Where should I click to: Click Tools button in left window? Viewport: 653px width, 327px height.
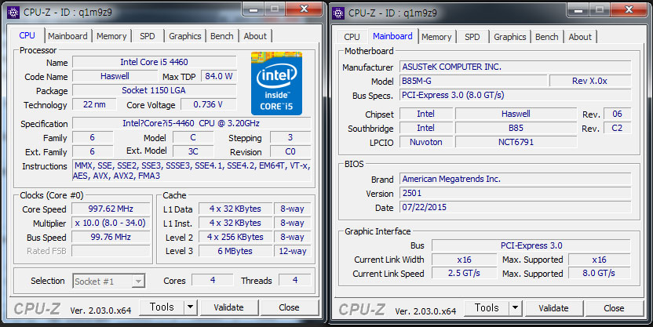pos(162,307)
